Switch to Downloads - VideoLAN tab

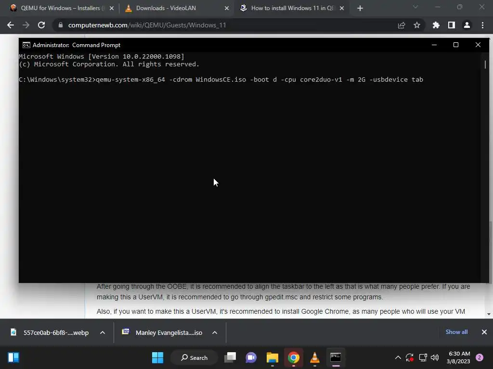tap(177, 8)
